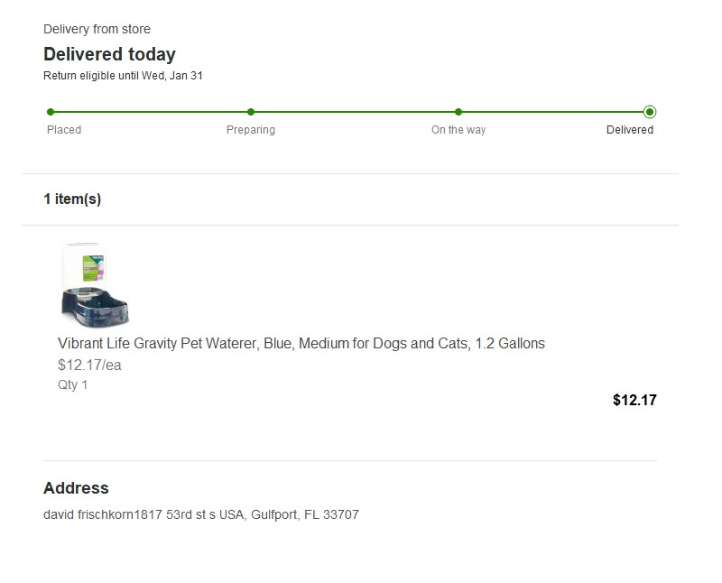Click the Address heading

click(x=76, y=488)
